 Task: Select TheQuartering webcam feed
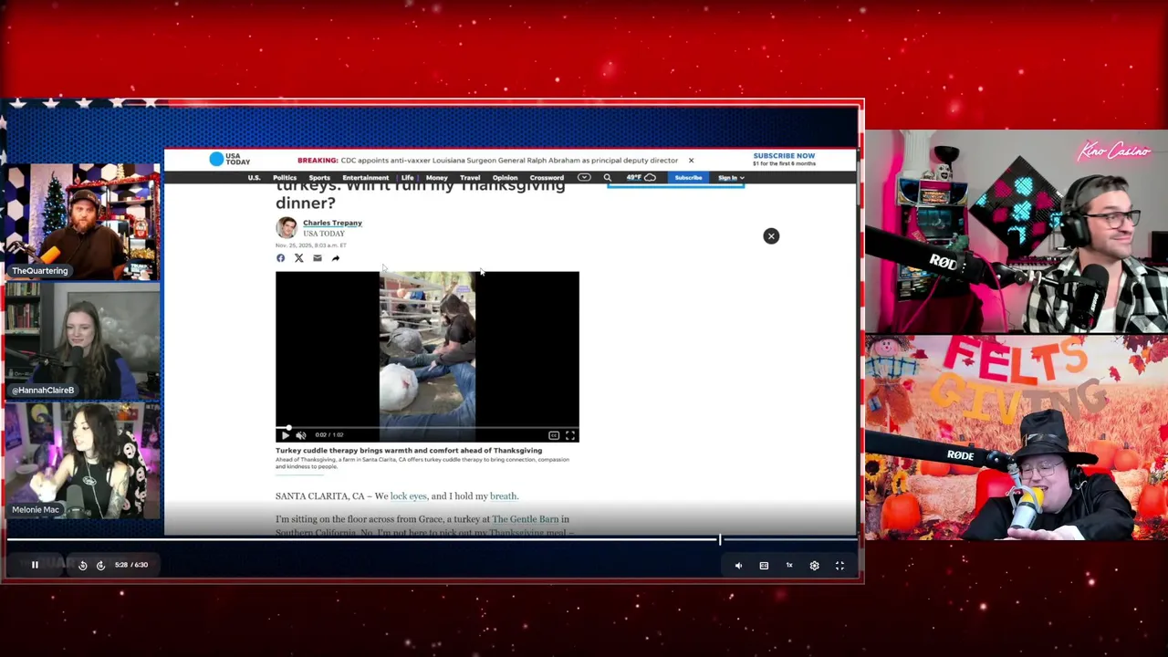82,222
